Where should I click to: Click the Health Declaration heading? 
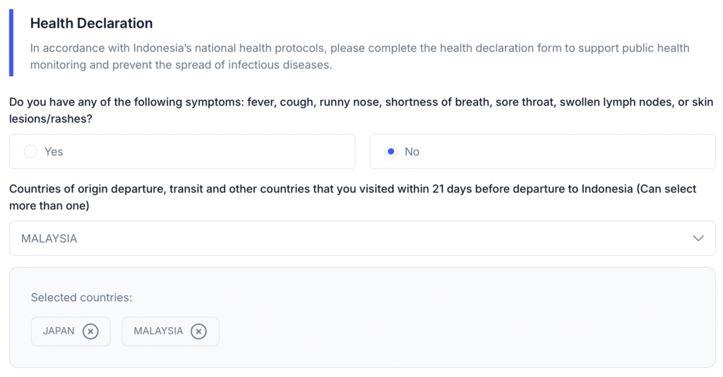click(91, 23)
